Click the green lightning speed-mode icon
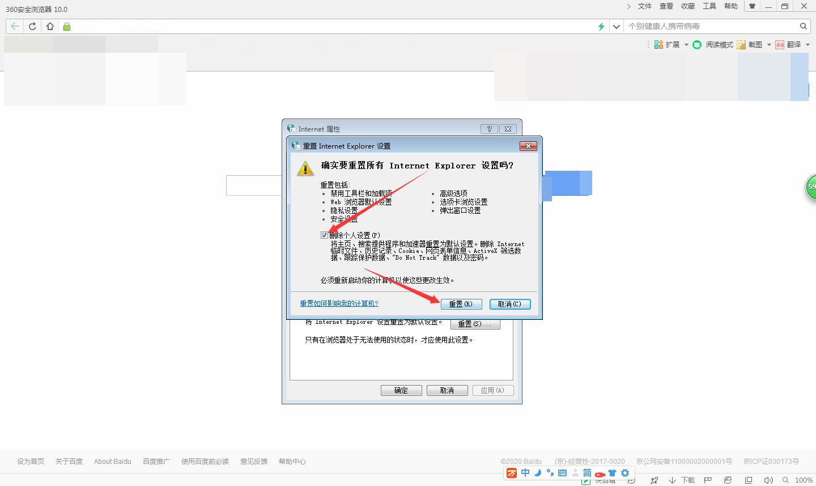This screenshot has width=816, height=486. click(x=601, y=27)
